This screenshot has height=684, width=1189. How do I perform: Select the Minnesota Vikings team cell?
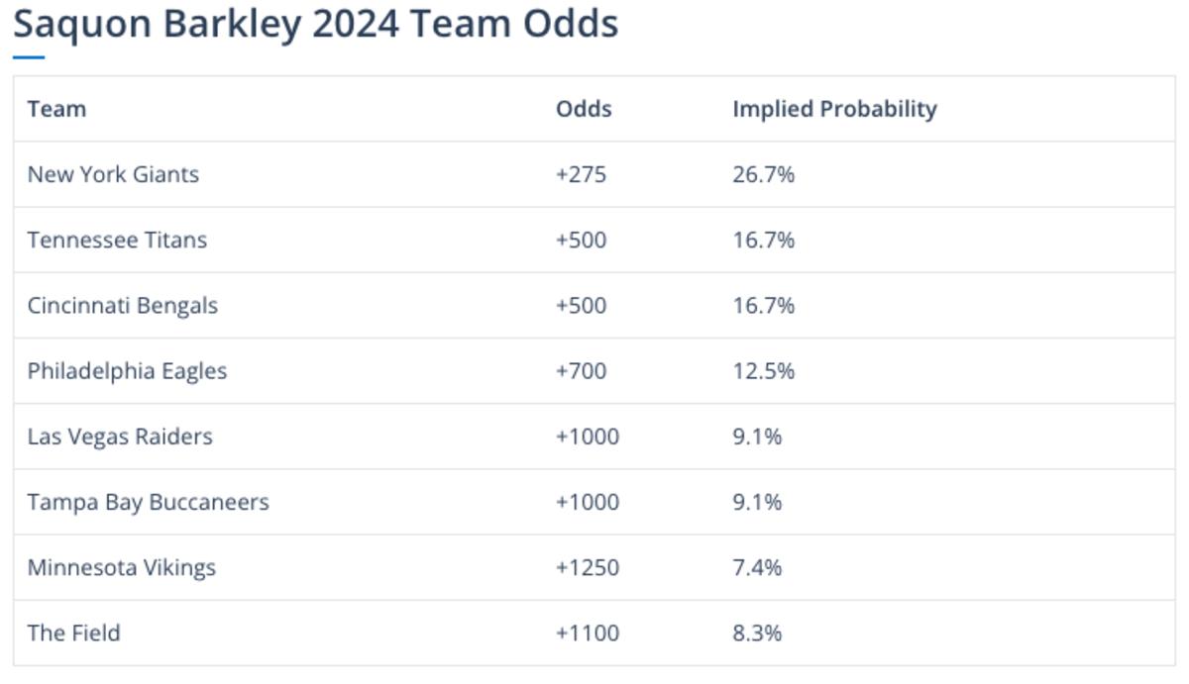pos(121,567)
